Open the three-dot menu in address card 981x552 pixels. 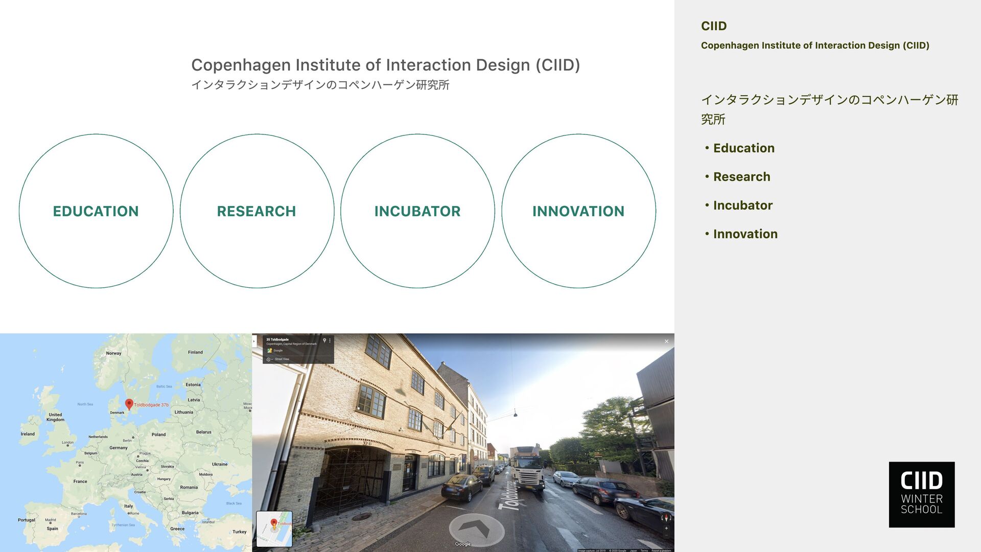330,340
